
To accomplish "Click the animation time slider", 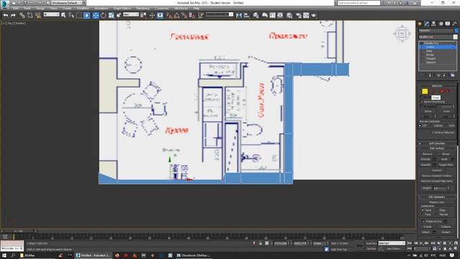I will click(18, 232).
